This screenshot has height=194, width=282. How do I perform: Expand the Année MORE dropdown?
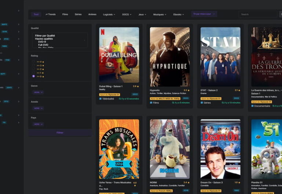pos(38,108)
